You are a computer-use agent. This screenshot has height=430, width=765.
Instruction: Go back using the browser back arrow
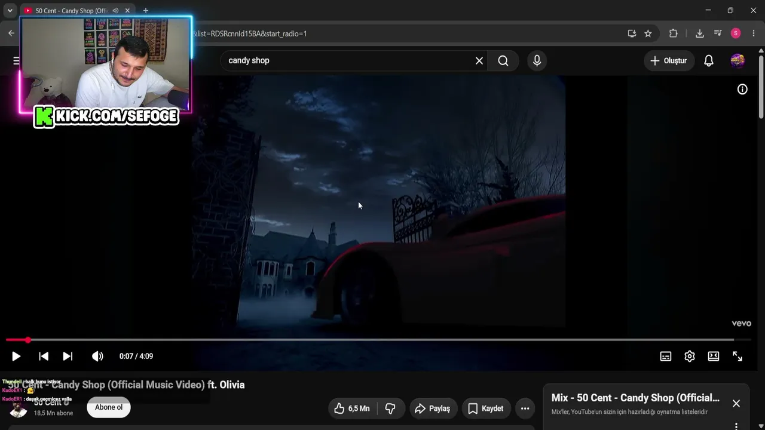(x=11, y=33)
